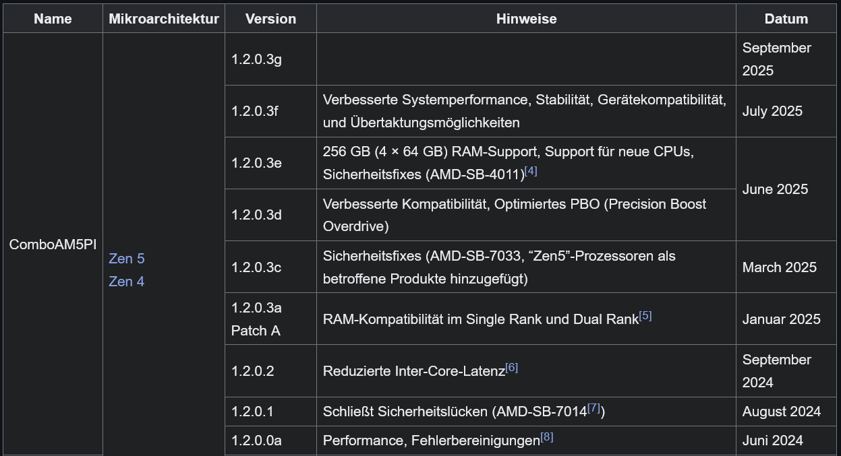841x456 pixels.
Task: Select version 1.2.0.3g cell
Action: [x=256, y=59]
